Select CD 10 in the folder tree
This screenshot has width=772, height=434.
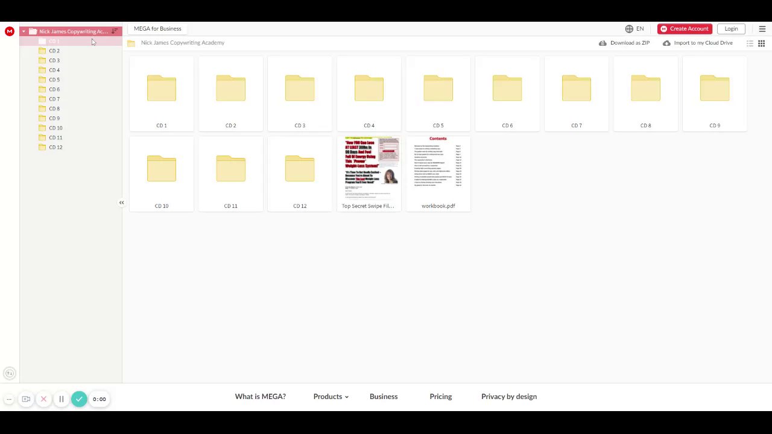point(71,128)
